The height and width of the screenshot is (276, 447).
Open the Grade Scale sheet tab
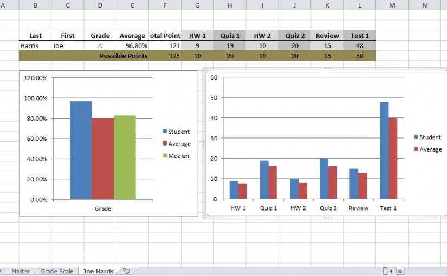pyautogui.click(x=57, y=271)
